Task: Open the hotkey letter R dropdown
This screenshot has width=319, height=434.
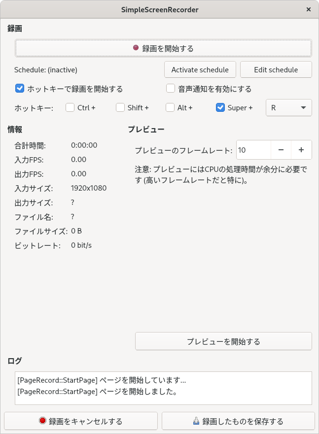Action: (x=289, y=108)
